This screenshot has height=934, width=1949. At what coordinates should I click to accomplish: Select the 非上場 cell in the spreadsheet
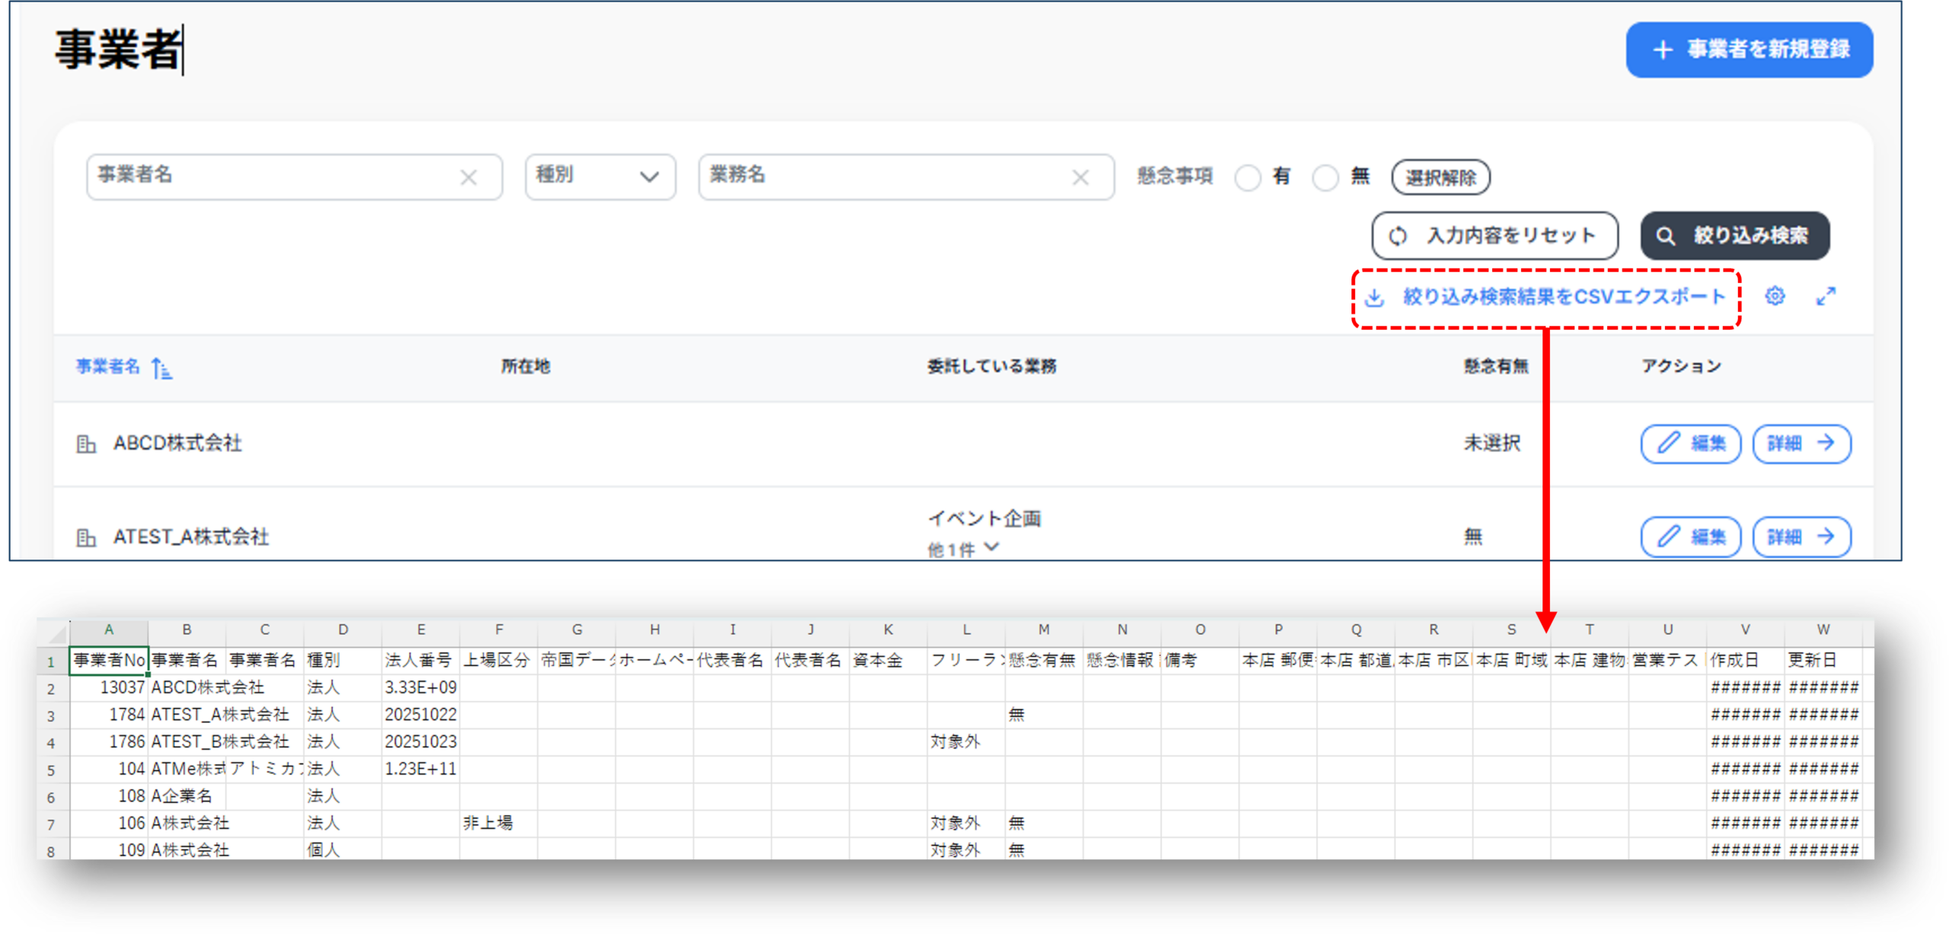[x=499, y=823]
